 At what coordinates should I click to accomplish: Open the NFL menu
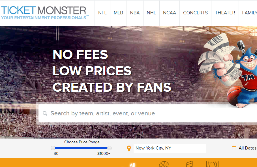[x=102, y=13]
